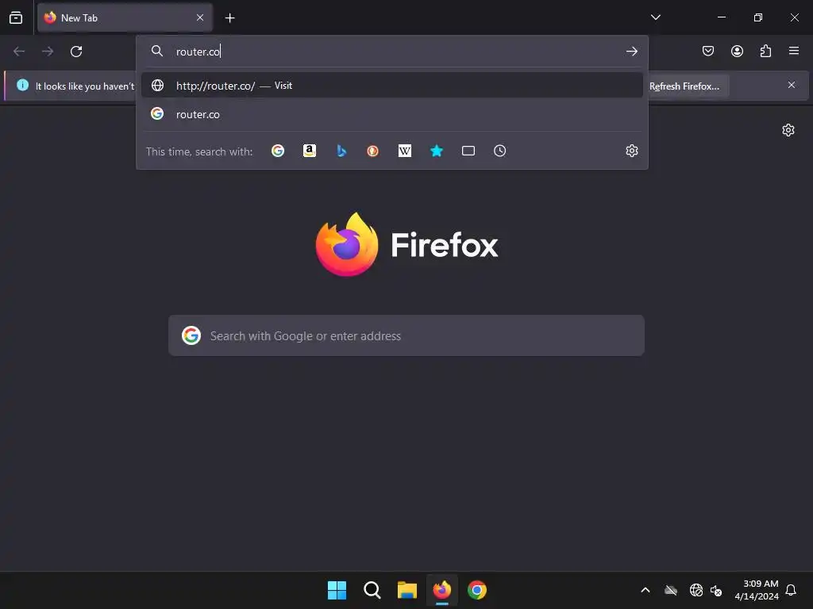Search in Bookmarks with star icon
Image resolution: width=813 pixels, height=609 pixels.
click(x=437, y=151)
